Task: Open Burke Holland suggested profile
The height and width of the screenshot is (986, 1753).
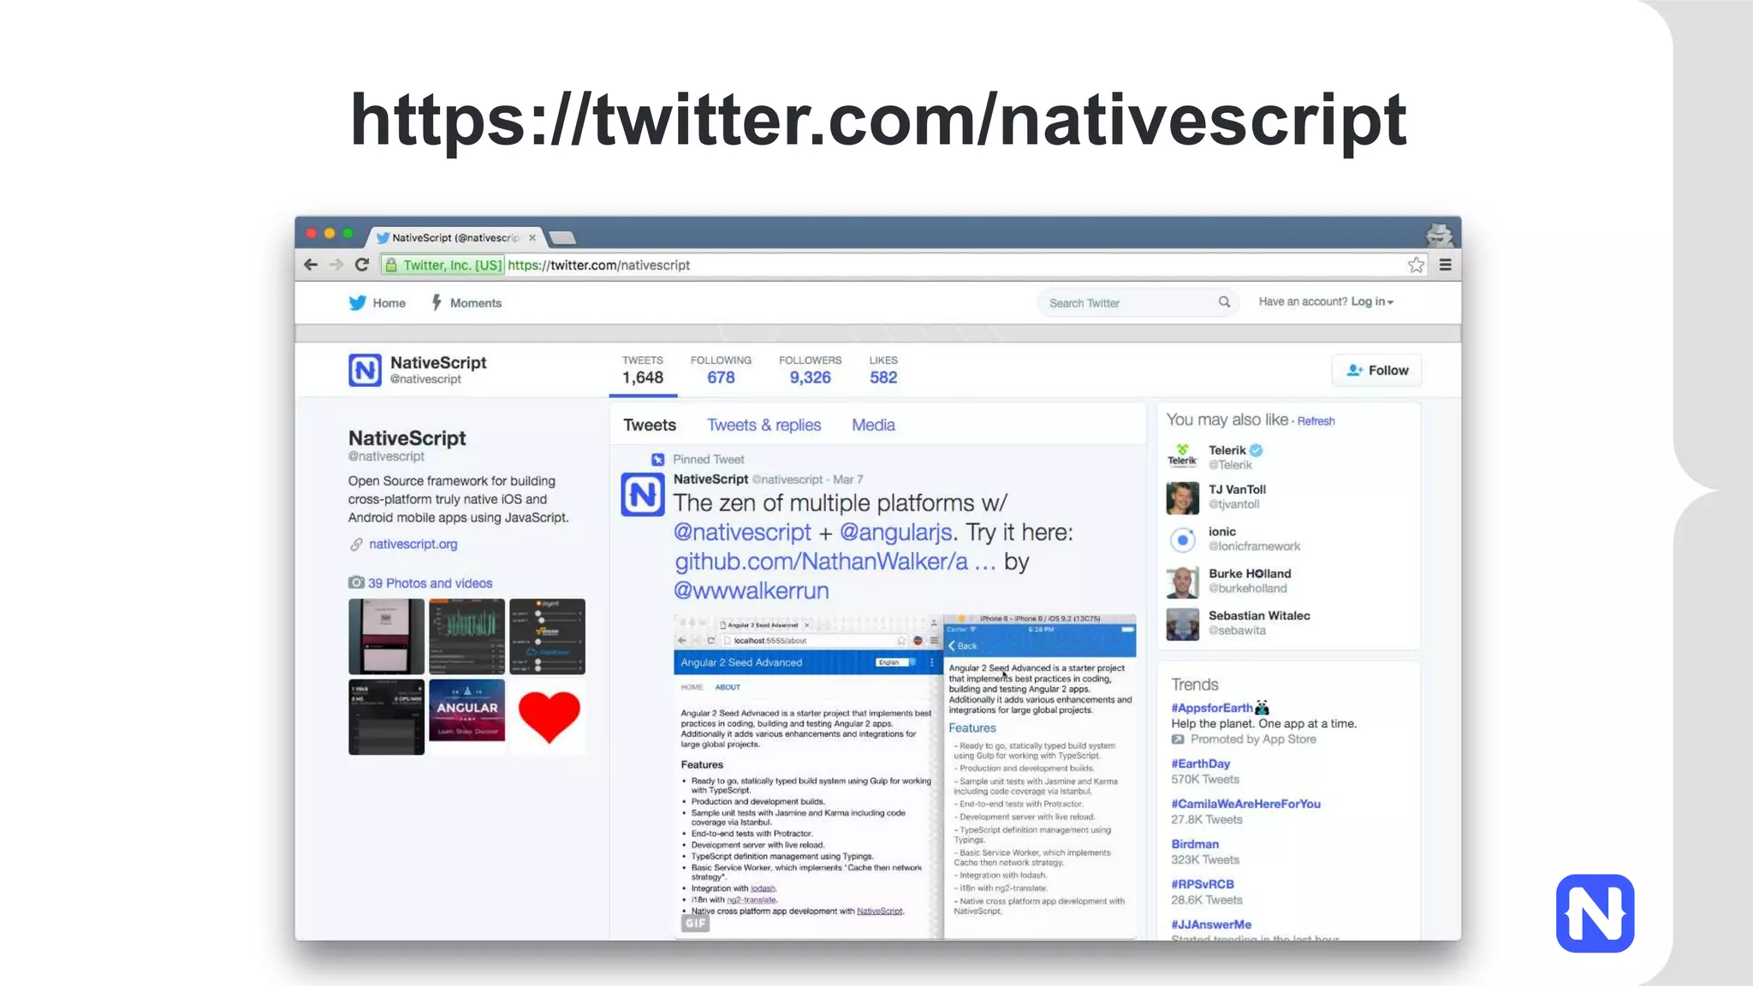Action: pos(1250,573)
